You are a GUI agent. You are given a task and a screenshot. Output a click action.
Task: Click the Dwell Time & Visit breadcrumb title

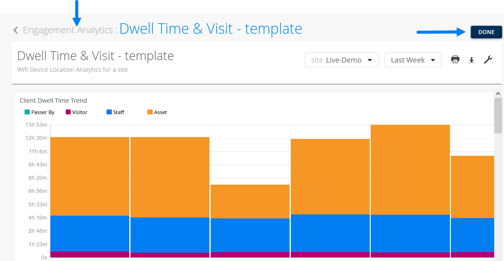tap(211, 29)
